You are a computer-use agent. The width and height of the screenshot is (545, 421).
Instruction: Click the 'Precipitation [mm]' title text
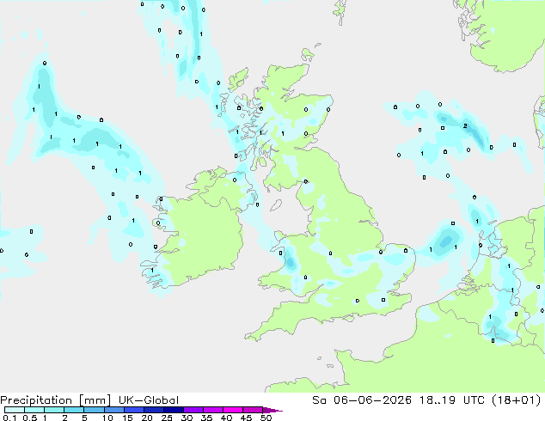pyautogui.click(x=56, y=400)
